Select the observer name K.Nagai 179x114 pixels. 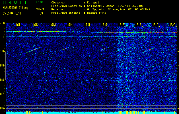[93, 2]
